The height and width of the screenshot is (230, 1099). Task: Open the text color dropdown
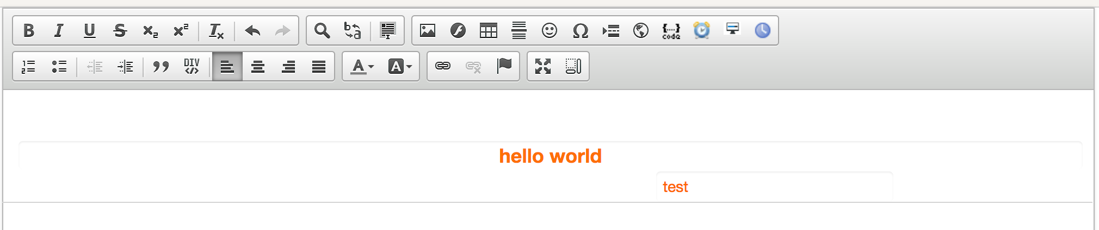(361, 67)
